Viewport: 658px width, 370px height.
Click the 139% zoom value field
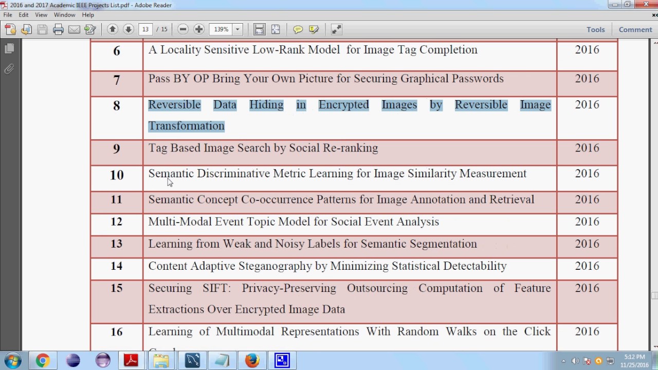click(x=222, y=29)
